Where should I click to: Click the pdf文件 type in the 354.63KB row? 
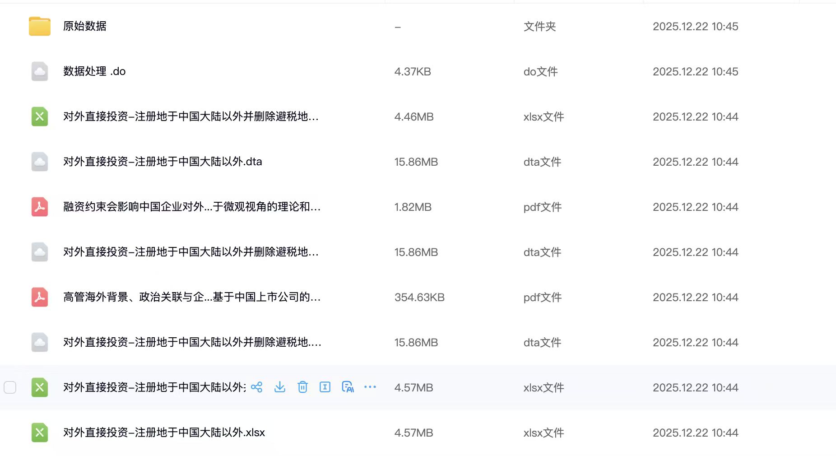point(543,298)
